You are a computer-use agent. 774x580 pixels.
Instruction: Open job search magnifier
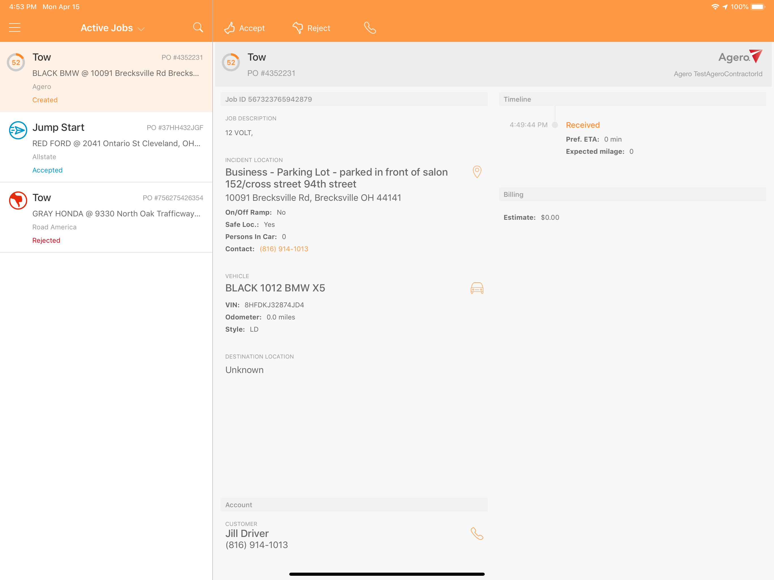pos(198,28)
